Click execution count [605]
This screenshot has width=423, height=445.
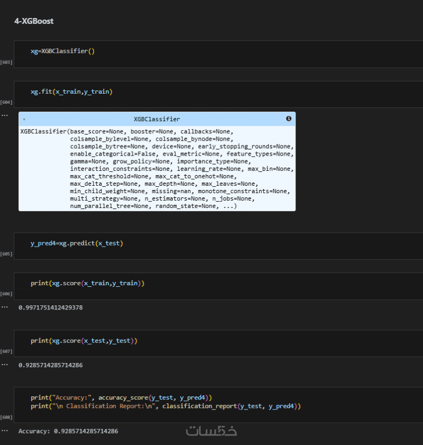coord(6,254)
